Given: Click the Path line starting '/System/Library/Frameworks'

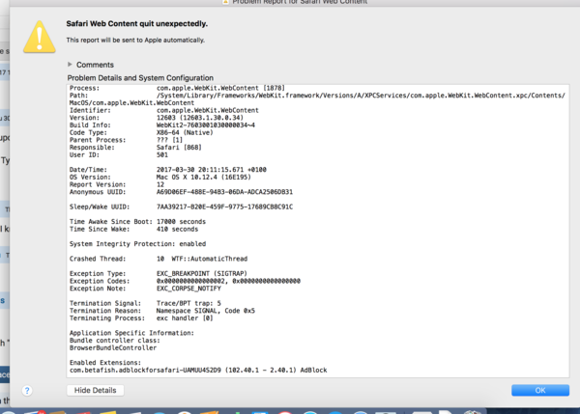Looking at the screenshot, I should pyautogui.click(x=361, y=96).
